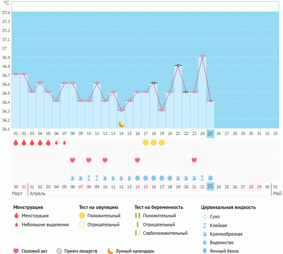Image resolution: width=283 pixels, height=254 pixels.
Task: Click the moon icon on cycle day 14
Action: coord(122,124)
